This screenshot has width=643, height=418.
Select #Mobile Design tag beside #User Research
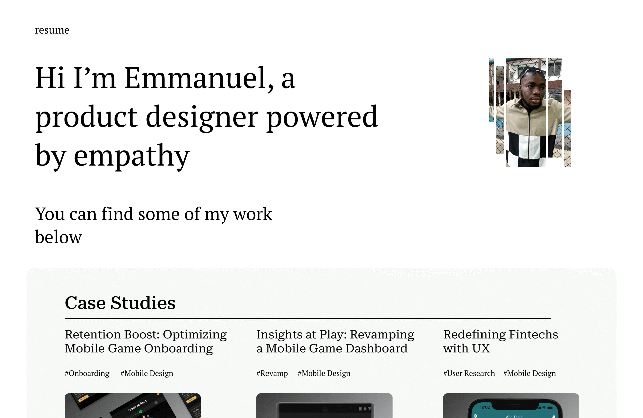tap(529, 374)
